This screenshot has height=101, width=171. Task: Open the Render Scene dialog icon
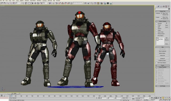tap(105, 3)
